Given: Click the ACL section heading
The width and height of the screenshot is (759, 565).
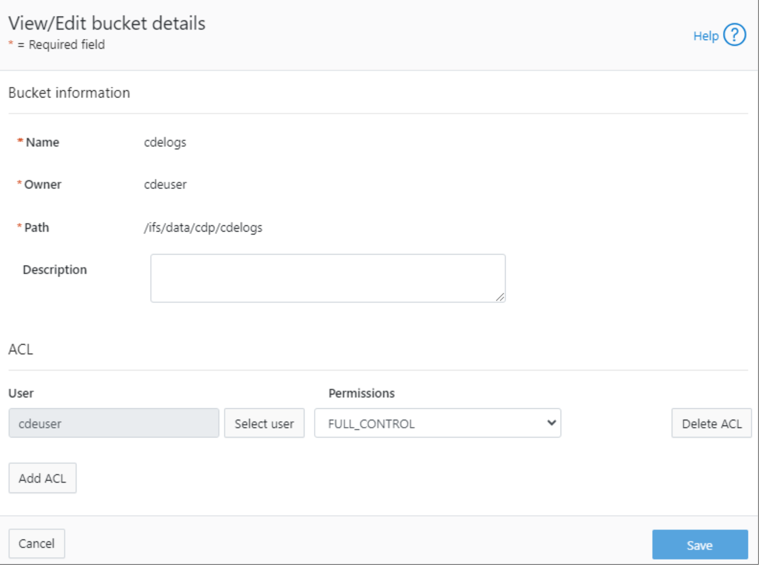Looking at the screenshot, I should 21,350.
